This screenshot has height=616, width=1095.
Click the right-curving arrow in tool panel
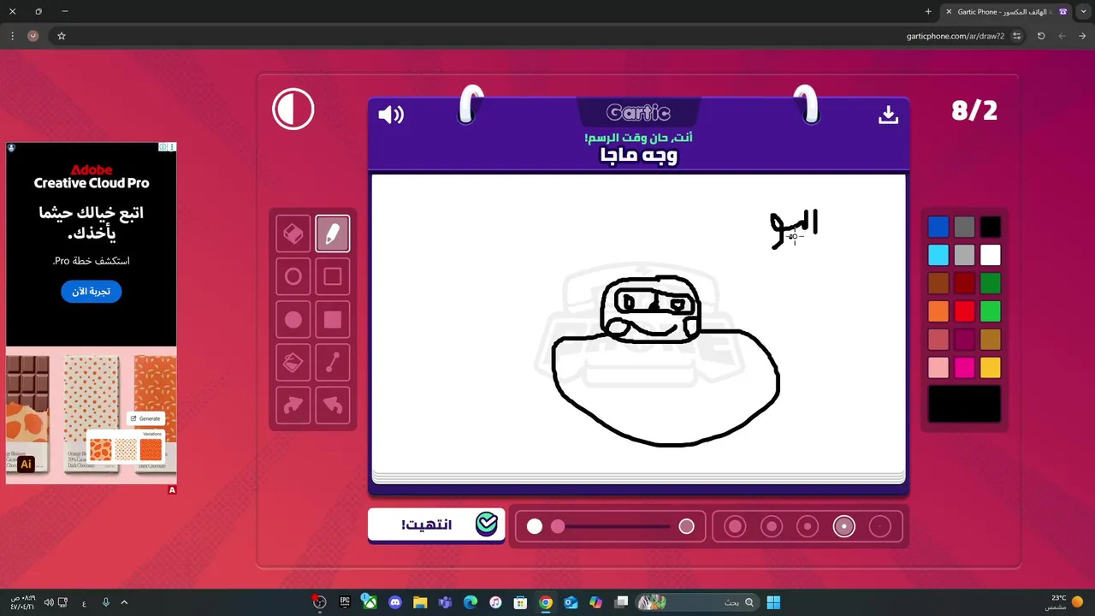(293, 406)
